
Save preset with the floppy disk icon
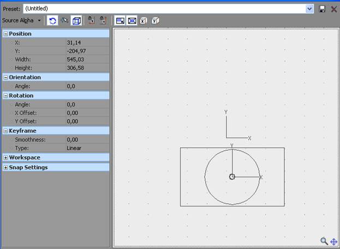coord(322,9)
